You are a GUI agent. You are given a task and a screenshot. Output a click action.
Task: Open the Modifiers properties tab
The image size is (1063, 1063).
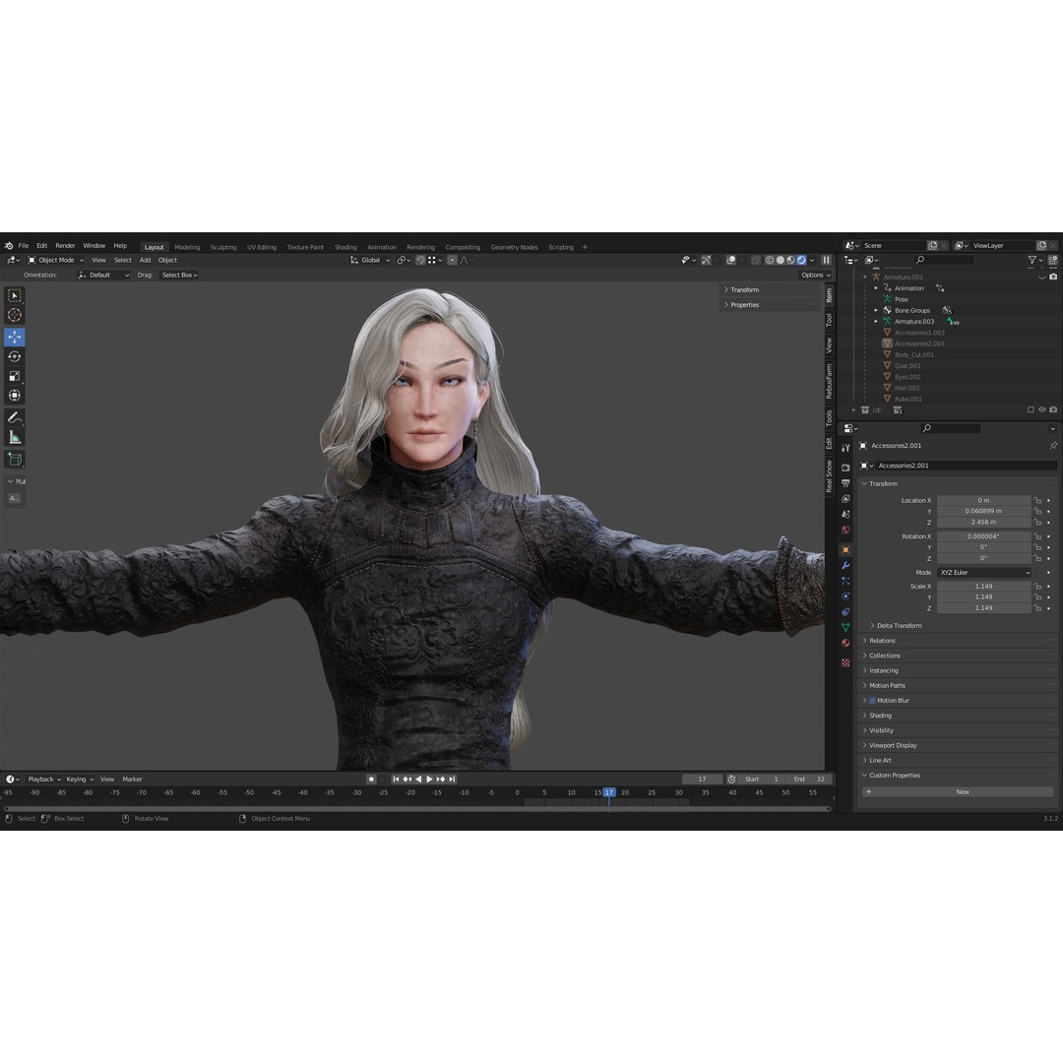845,565
